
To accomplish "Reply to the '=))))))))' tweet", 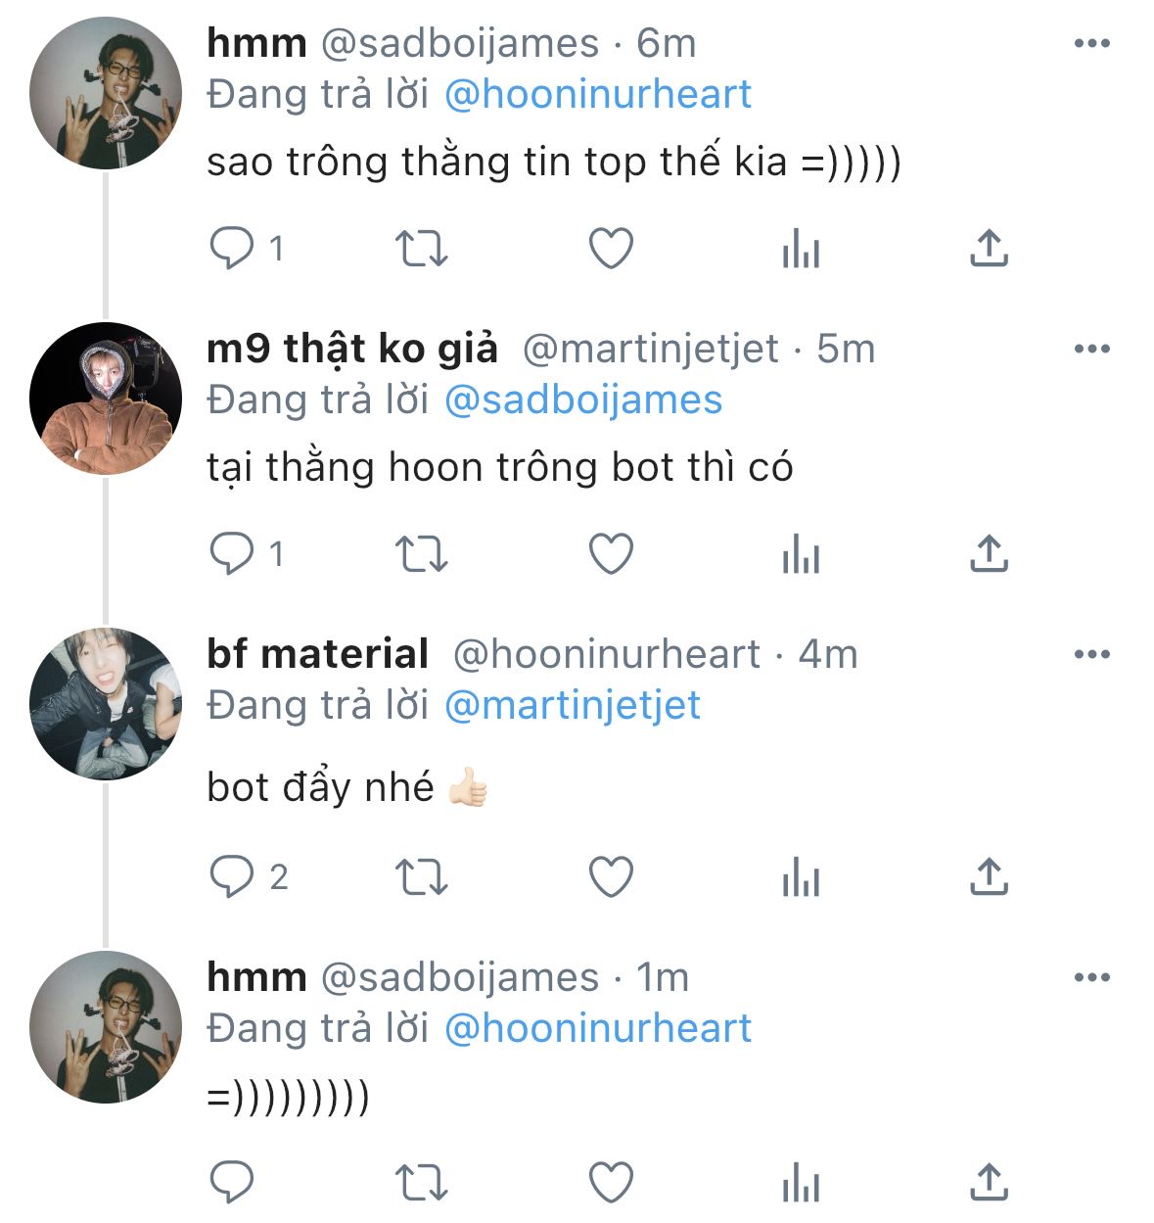I will click(232, 1183).
